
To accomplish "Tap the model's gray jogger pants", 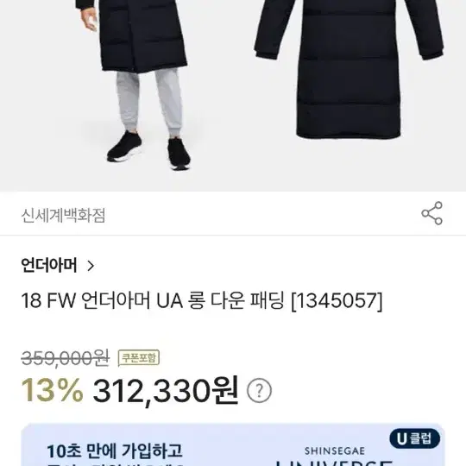I will click(x=149, y=102).
